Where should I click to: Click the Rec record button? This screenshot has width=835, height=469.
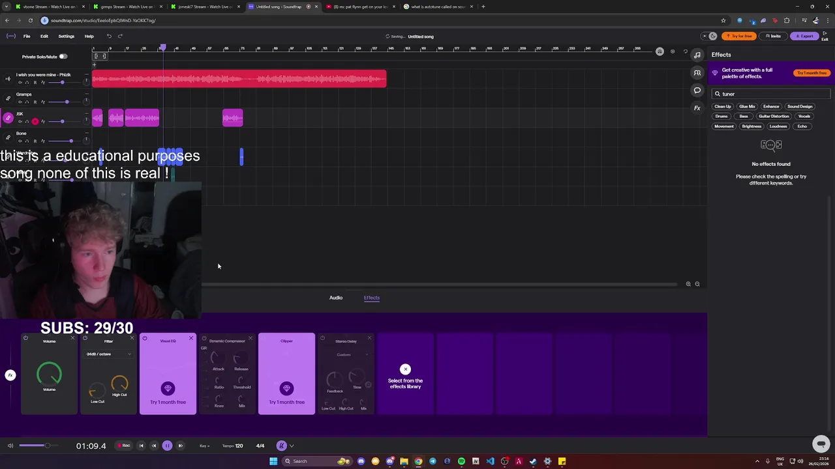(124, 446)
